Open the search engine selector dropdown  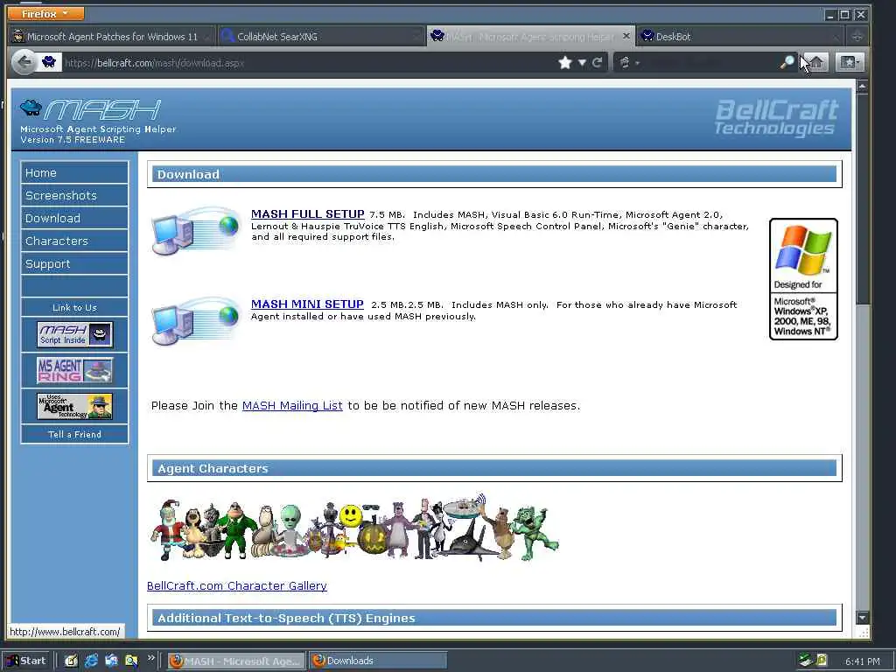pyautogui.click(x=628, y=63)
